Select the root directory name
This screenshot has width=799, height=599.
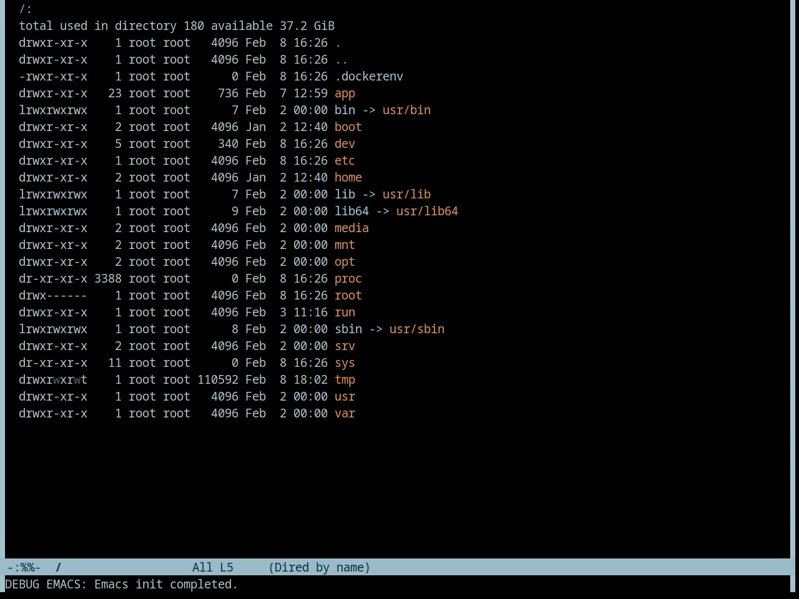348,296
